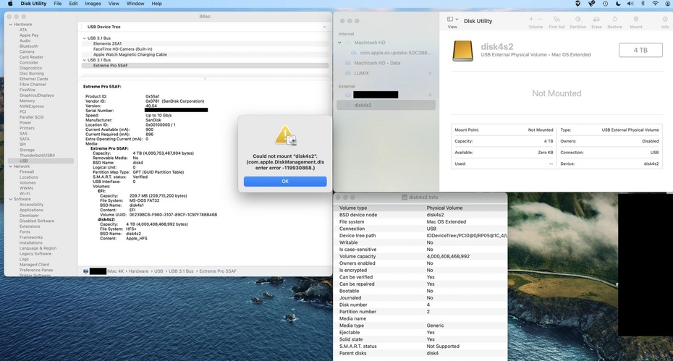Select Storage in System Information sidebar

(x=27, y=150)
